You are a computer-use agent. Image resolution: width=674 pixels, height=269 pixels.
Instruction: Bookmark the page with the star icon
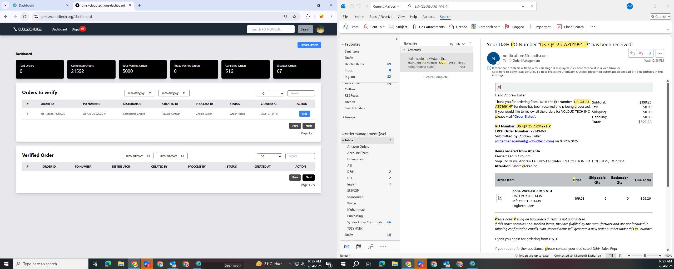pos(294,17)
